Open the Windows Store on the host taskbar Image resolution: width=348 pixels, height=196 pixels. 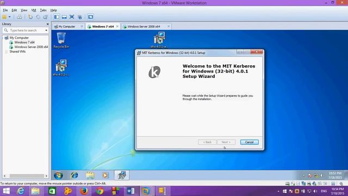(52, 191)
